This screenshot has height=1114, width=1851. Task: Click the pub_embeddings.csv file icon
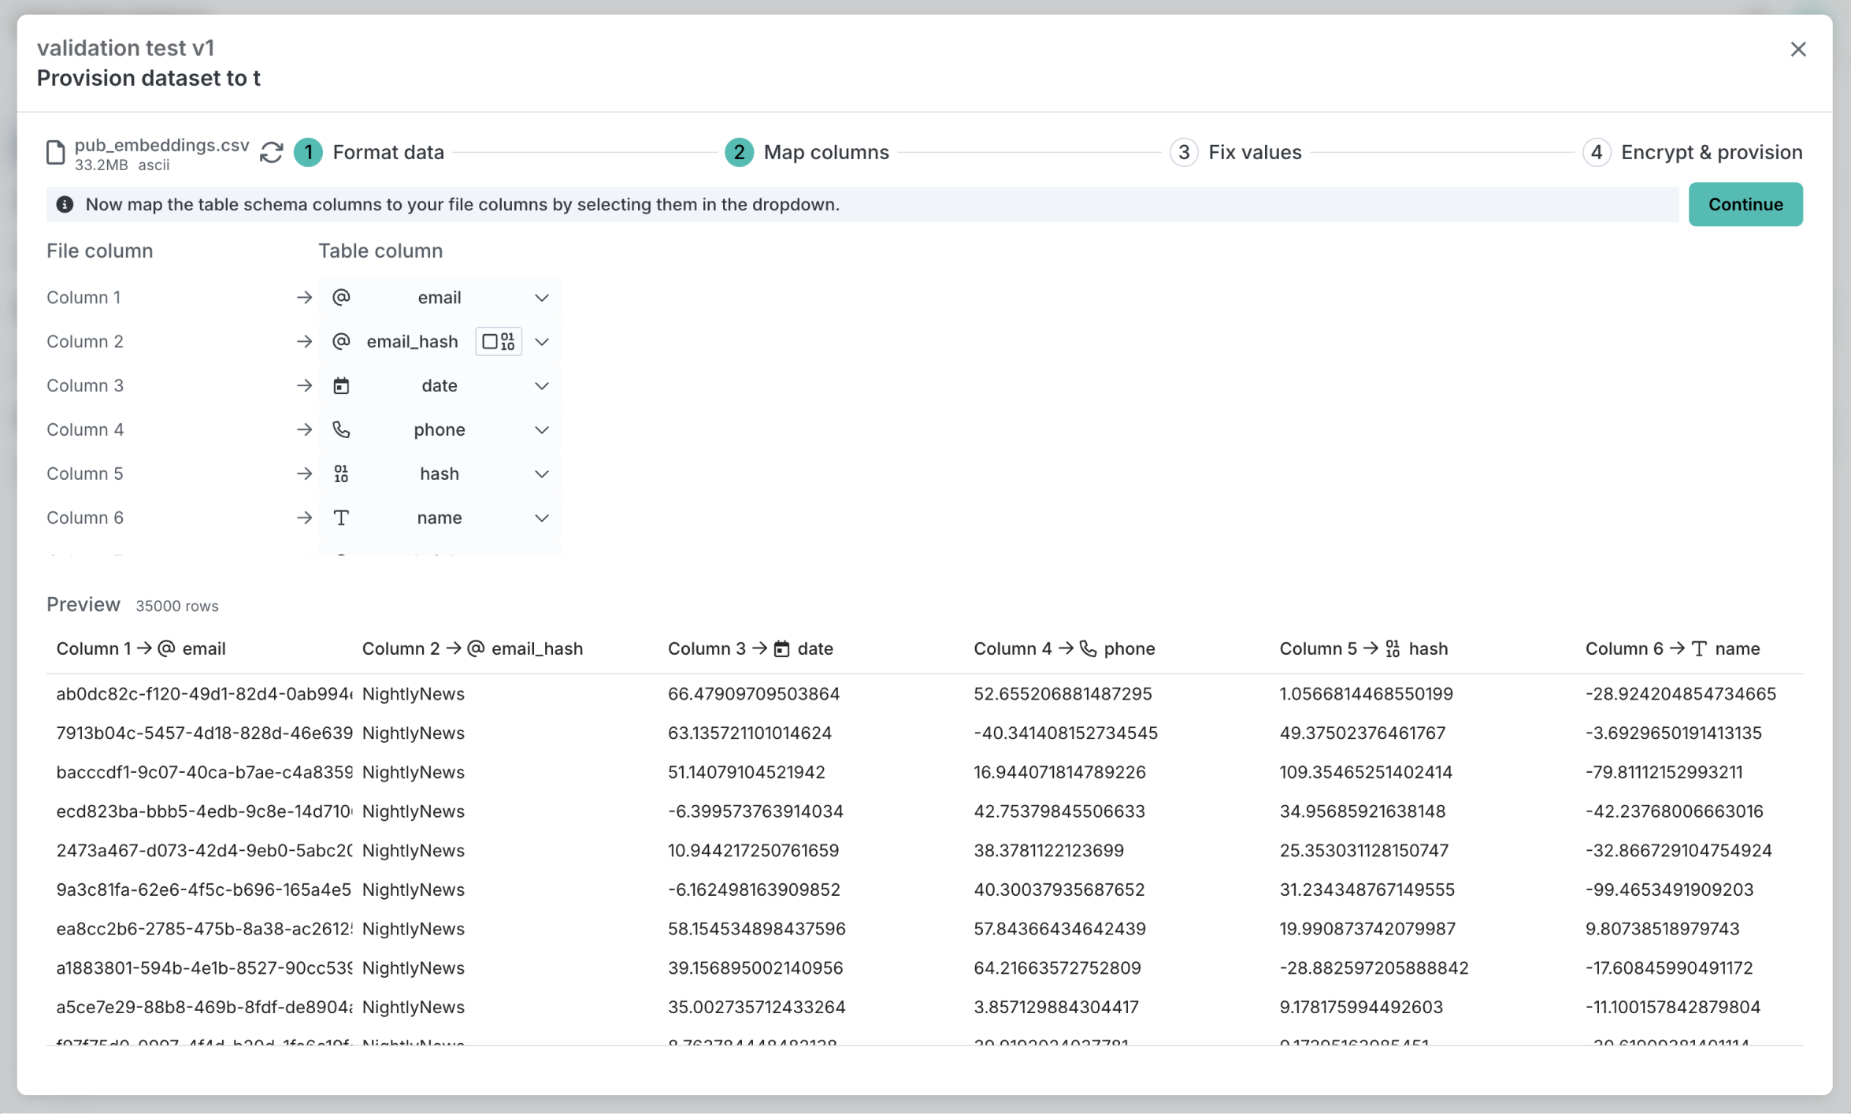[x=55, y=152]
